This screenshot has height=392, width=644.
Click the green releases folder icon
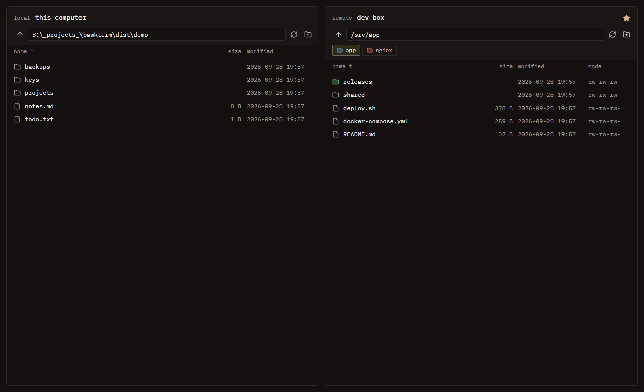click(x=336, y=82)
